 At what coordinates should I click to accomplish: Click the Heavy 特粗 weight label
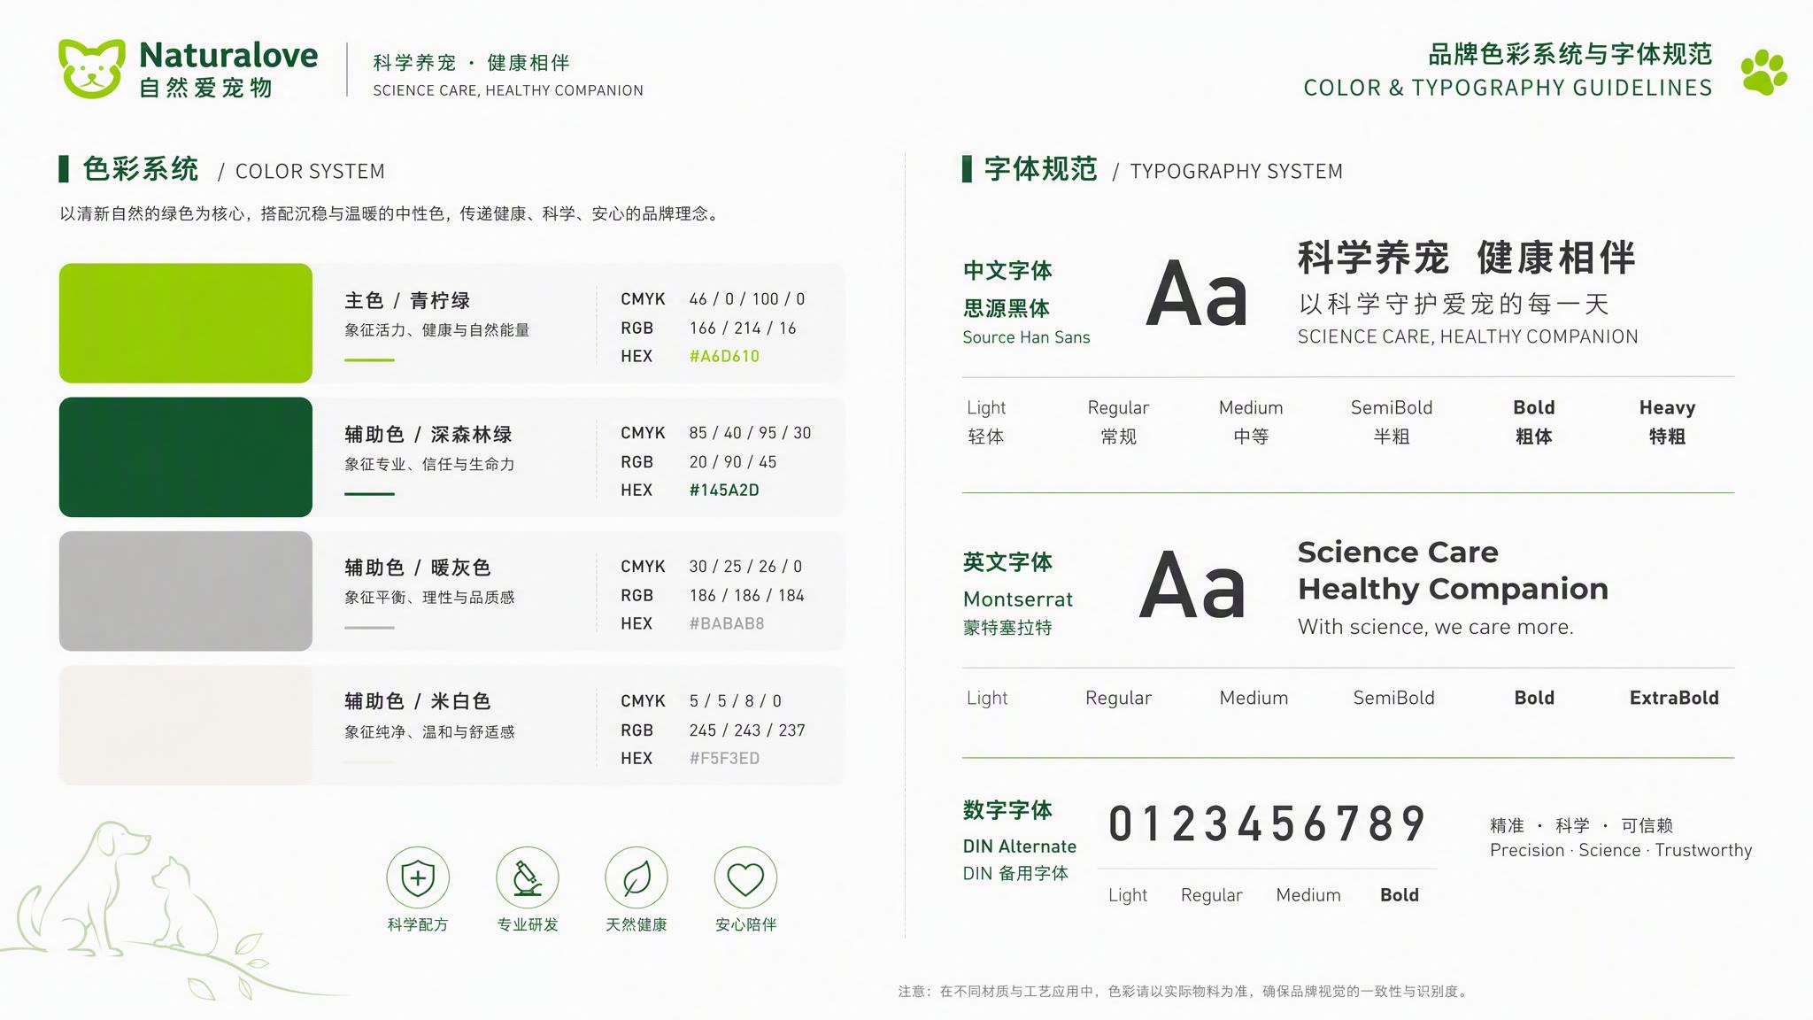point(1667,421)
